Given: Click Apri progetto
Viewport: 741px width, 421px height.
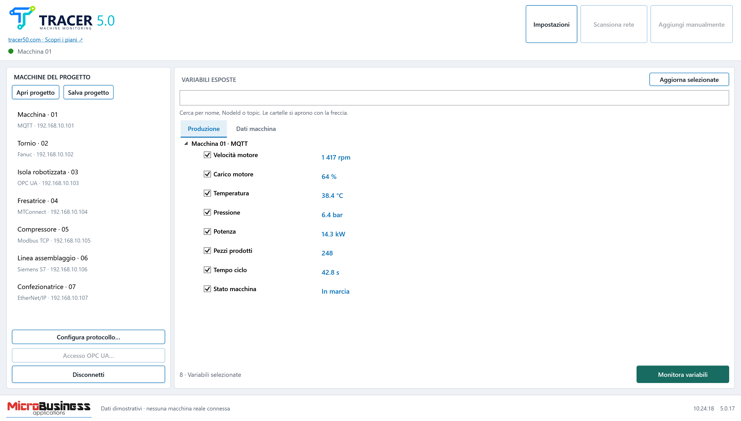Looking at the screenshot, I should tap(36, 92).
